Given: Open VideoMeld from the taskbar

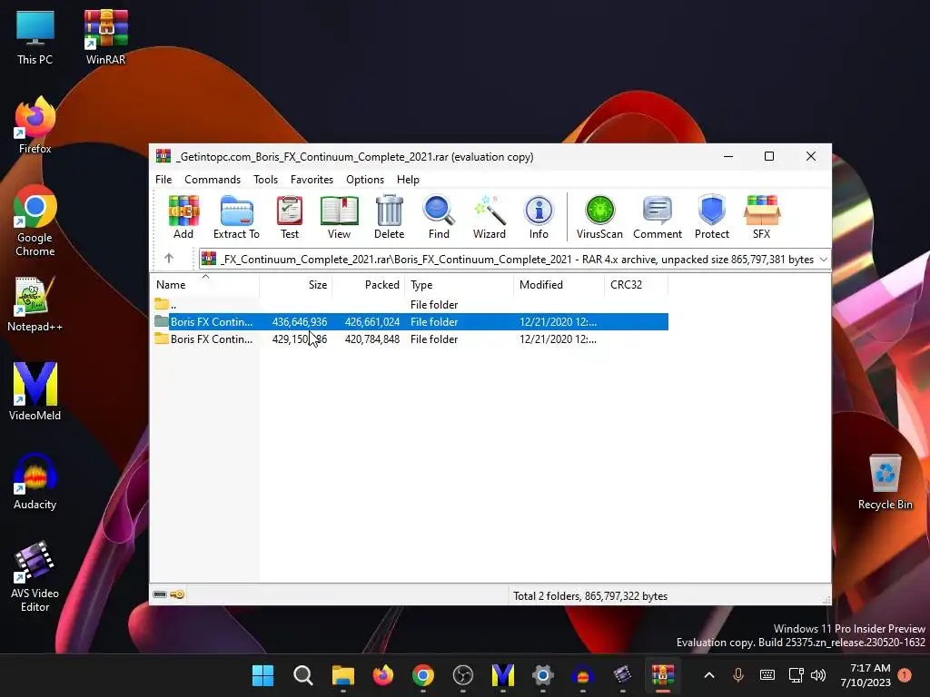Looking at the screenshot, I should pyautogui.click(x=503, y=675).
